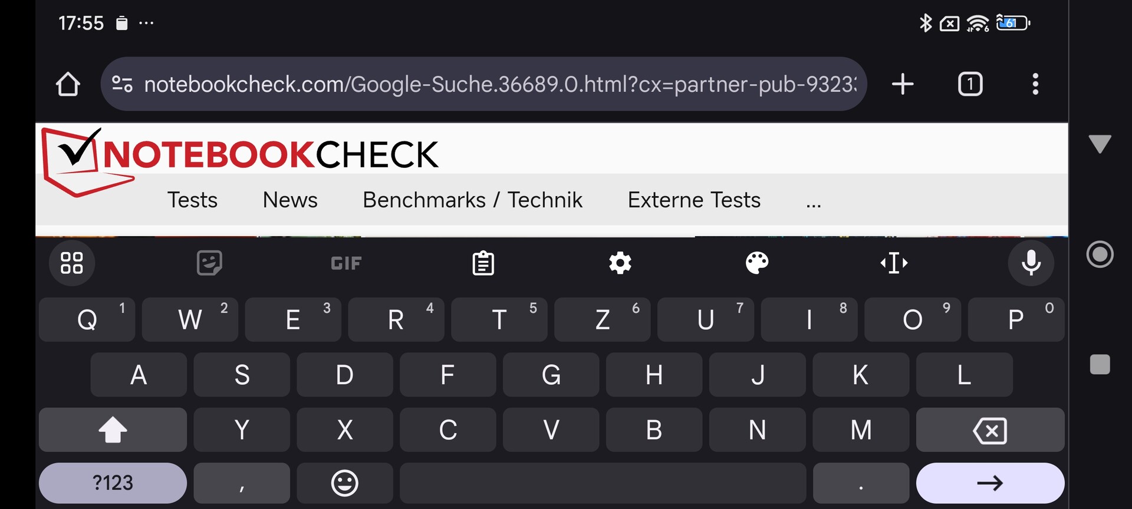This screenshot has height=509, width=1132.
Task: Open the keyboard clipboard
Action: 483,263
